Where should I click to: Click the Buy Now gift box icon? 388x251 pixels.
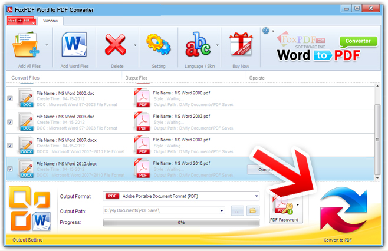(x=241, y=44)
